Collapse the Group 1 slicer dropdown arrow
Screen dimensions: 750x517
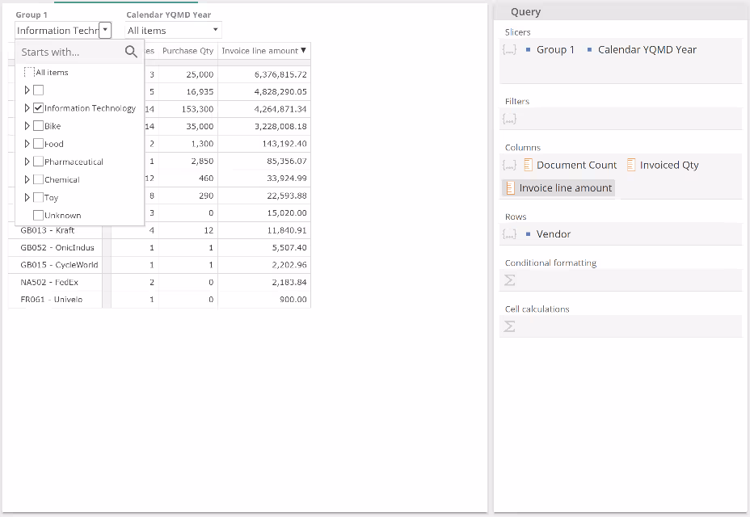point(105,30)
